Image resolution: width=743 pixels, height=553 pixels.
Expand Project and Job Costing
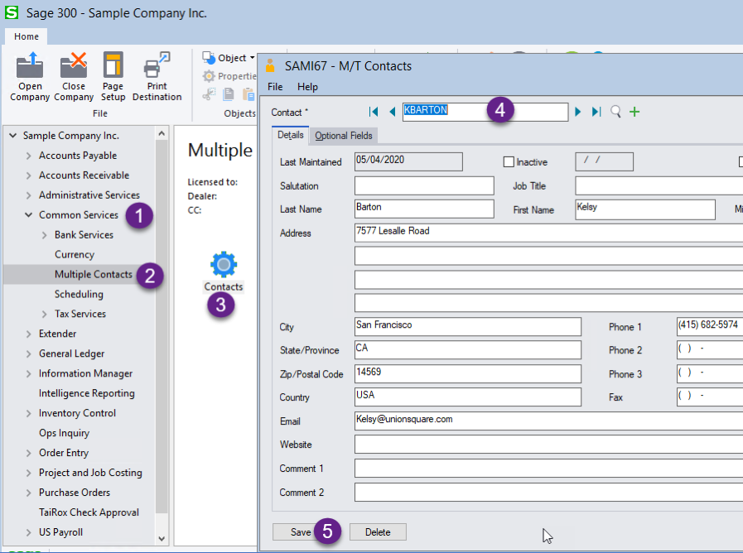click(28, 473)
